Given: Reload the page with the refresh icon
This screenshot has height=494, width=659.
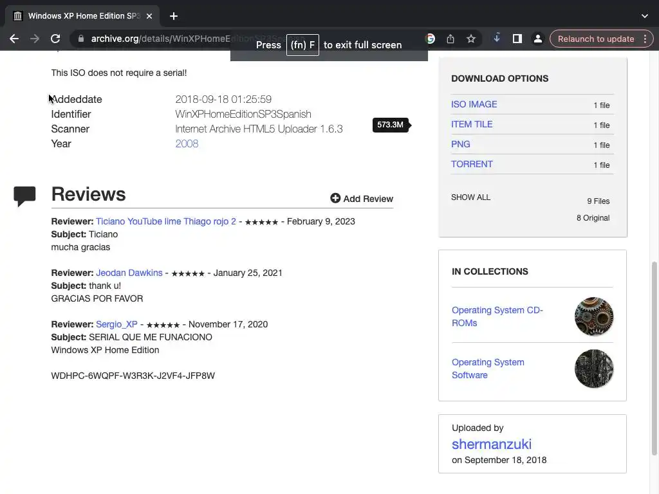Looking at the screenshot, I should click(55, 39).
